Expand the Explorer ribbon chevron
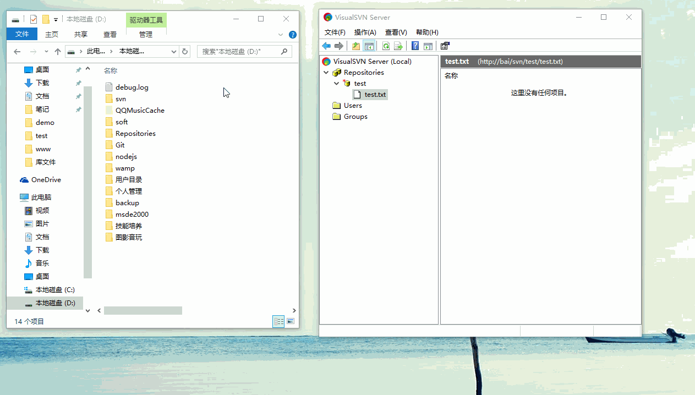This screenshot has width=695, height=395. pos(281,35)
